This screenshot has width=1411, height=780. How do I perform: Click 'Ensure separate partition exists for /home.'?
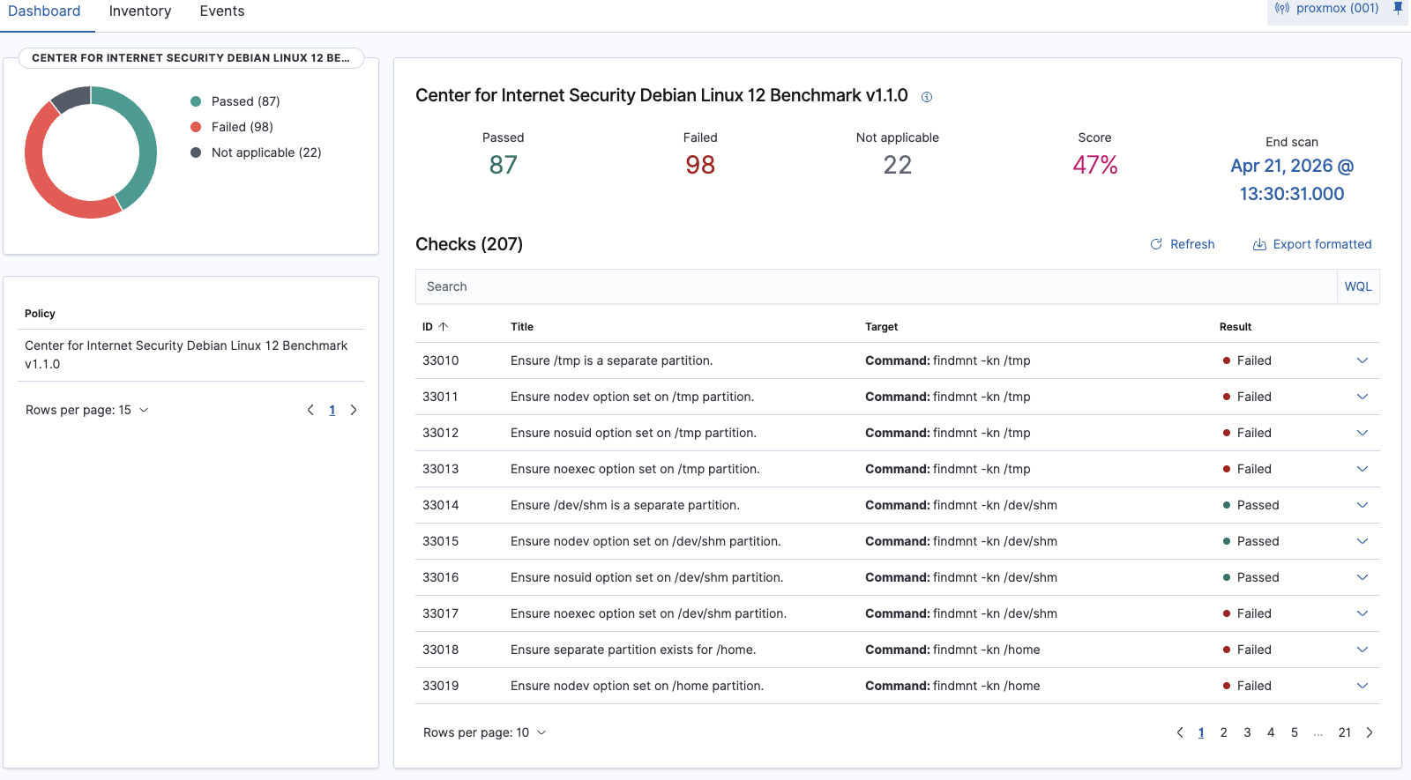[633, 650]
